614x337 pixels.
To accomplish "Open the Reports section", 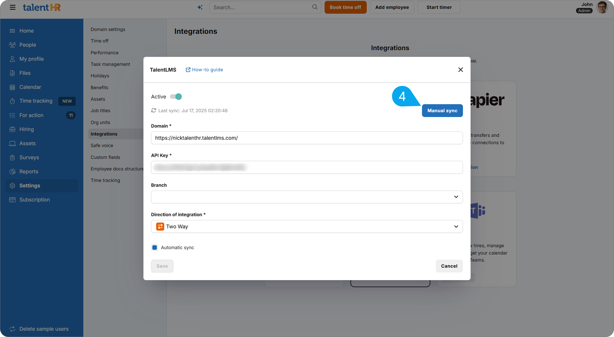I will [29, 171].
